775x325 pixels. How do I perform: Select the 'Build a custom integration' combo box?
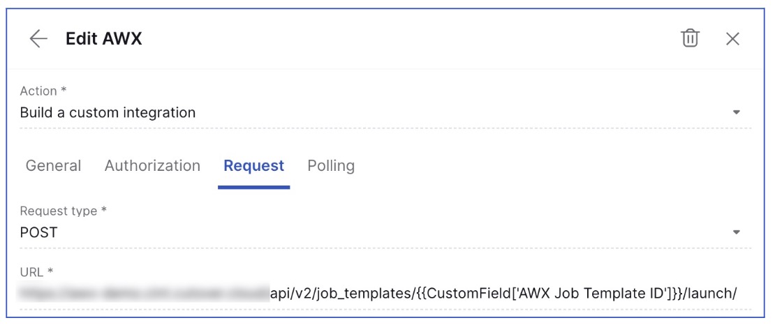[377, 112]
